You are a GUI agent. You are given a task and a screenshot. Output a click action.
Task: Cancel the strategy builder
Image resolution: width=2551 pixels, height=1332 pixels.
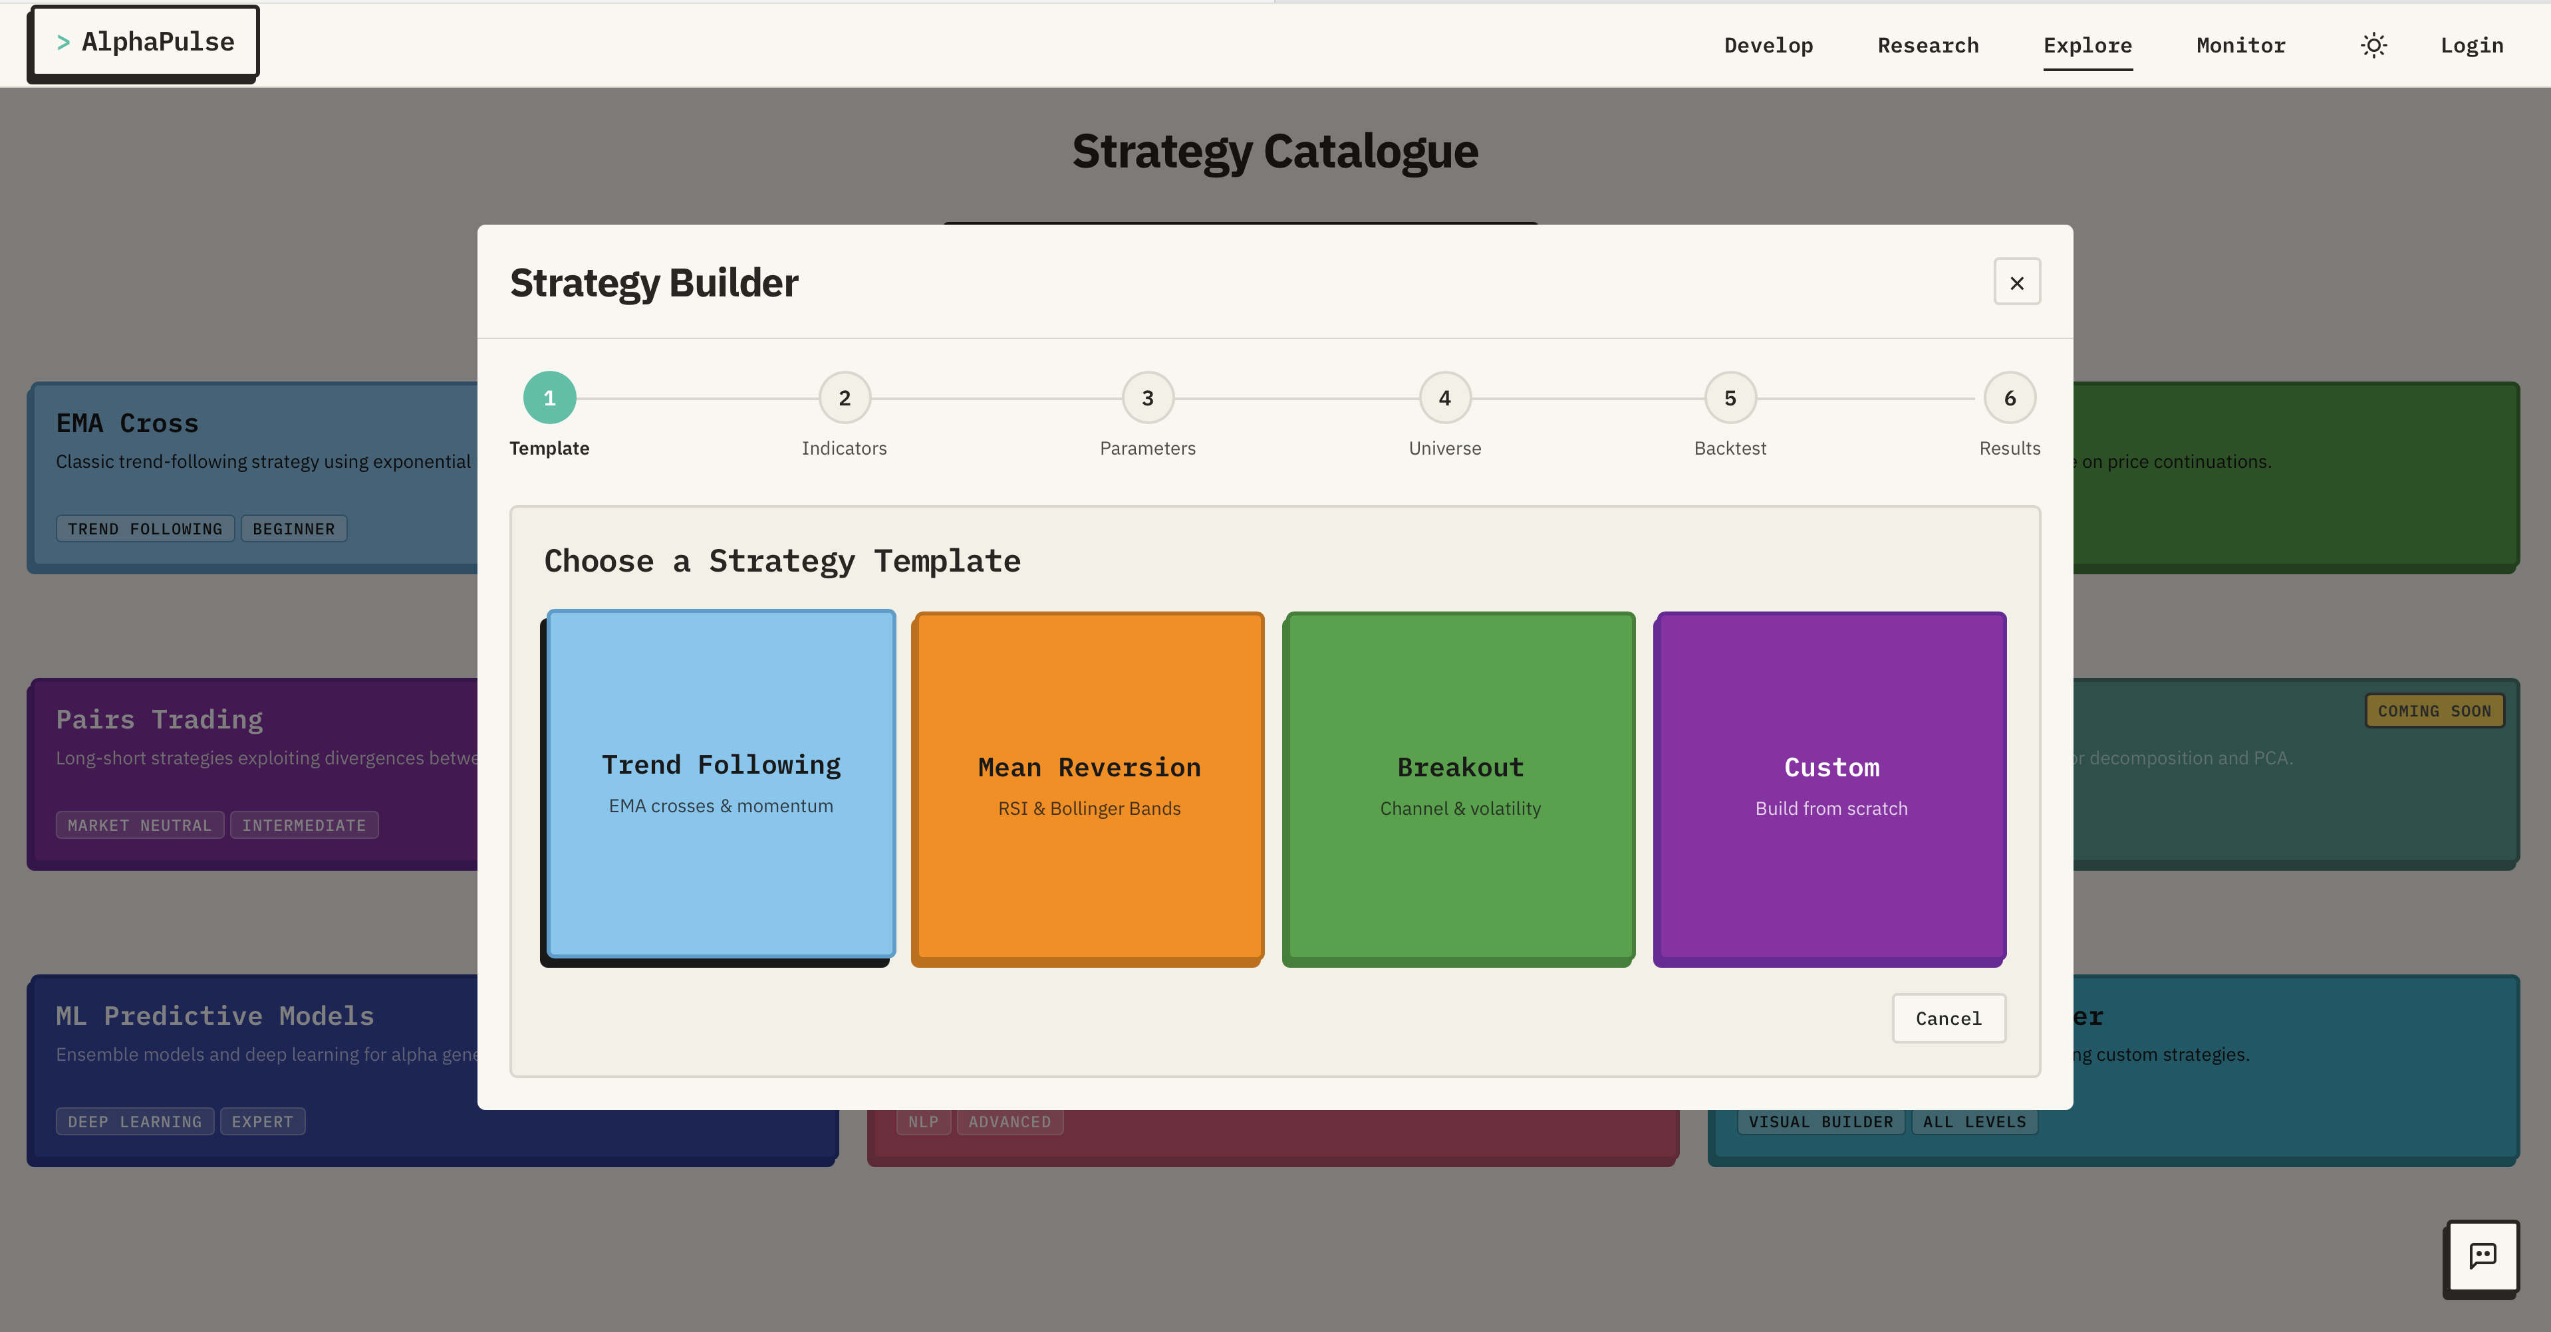pyautogui.click(x=1948, y=1018)
